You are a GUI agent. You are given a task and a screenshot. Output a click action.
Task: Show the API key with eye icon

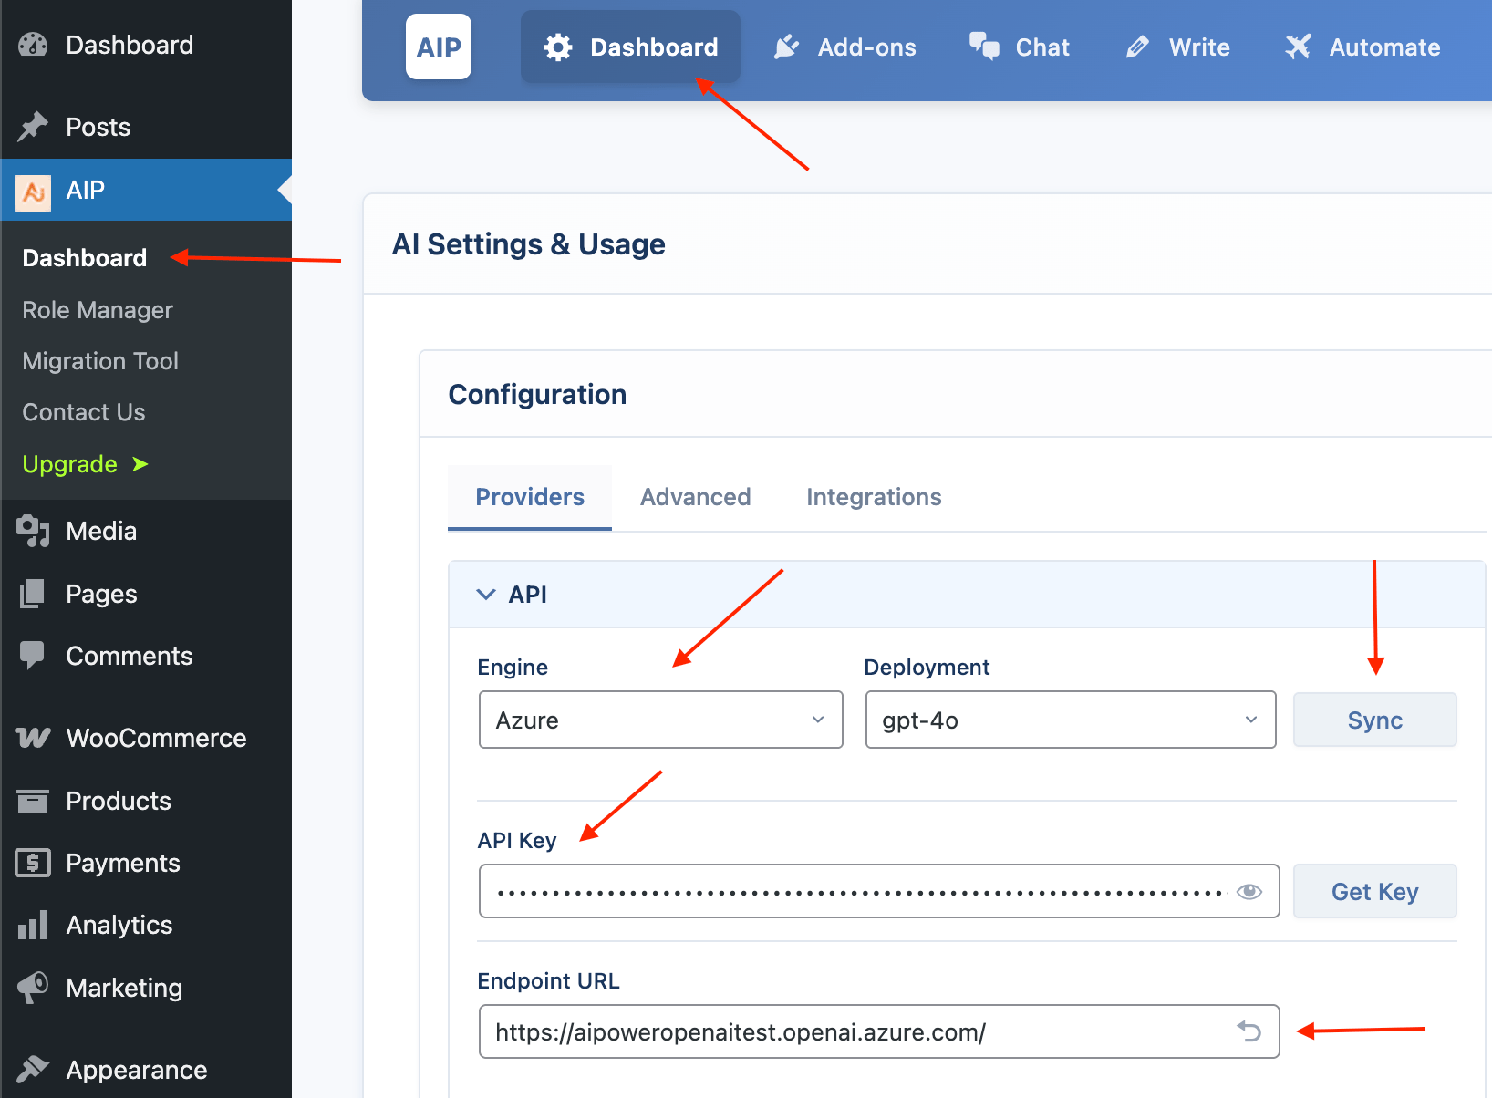pos(1249,891)
